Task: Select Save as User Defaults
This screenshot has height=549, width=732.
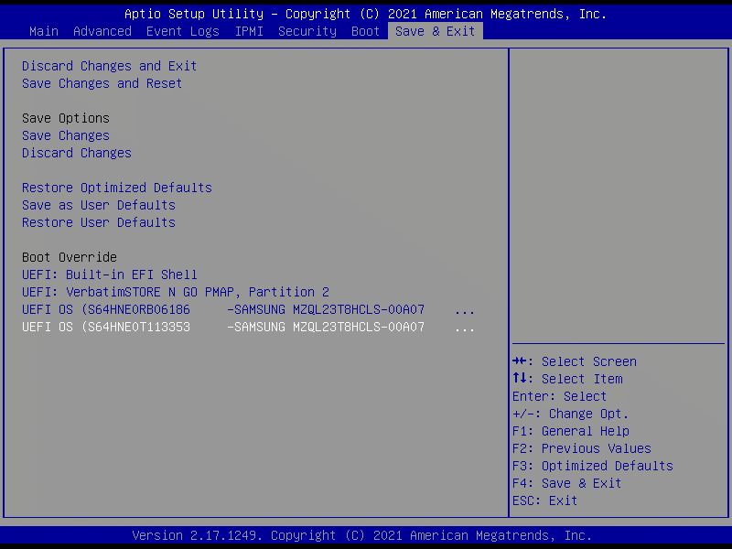Action: [x=99, y=205]
